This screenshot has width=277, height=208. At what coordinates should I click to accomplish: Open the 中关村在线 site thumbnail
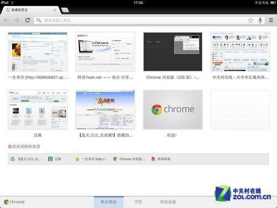pos(240,52)
